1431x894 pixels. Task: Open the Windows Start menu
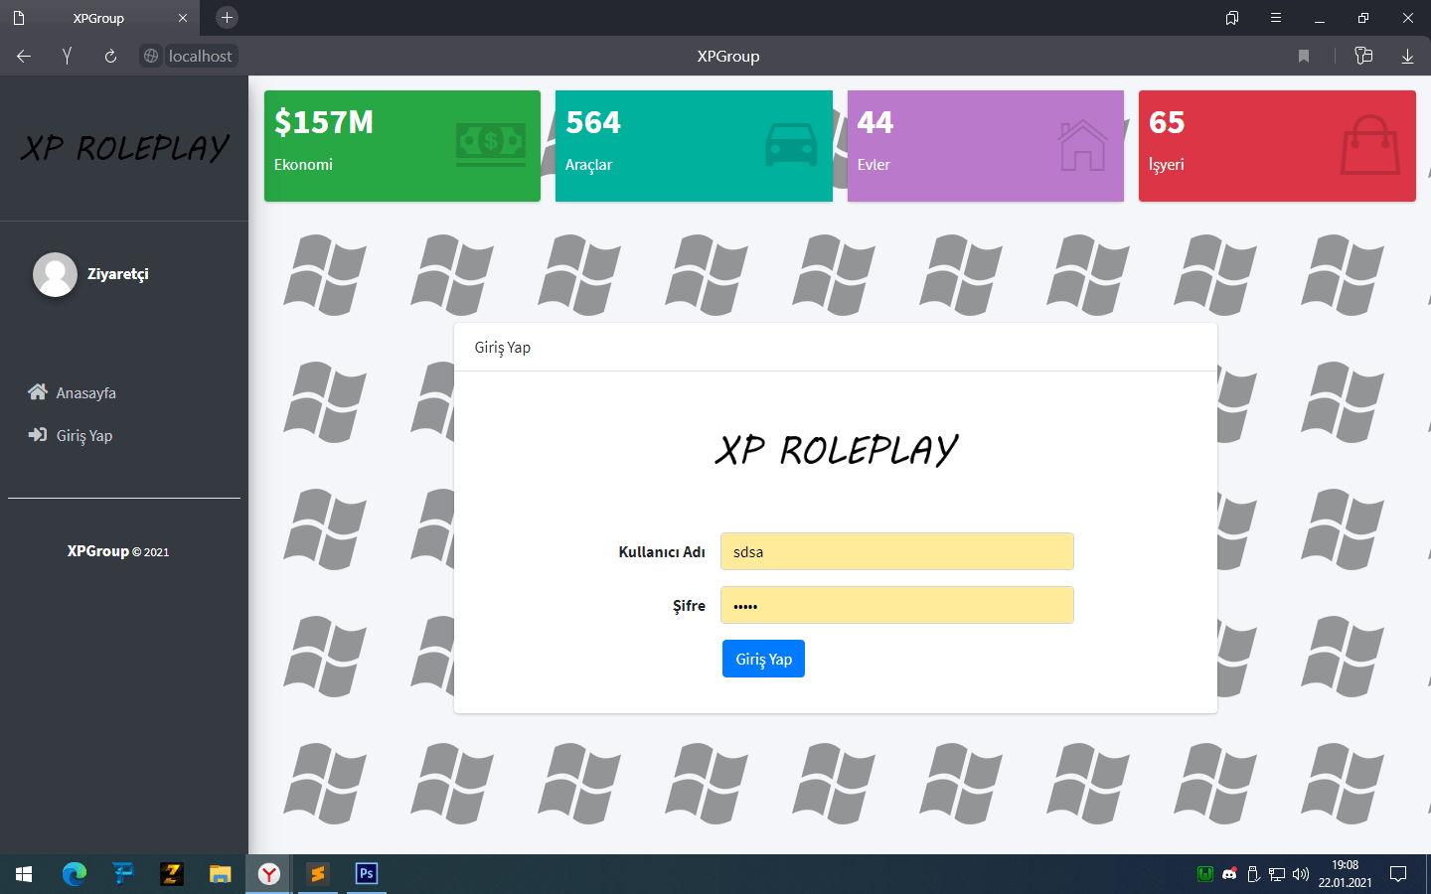24,874
